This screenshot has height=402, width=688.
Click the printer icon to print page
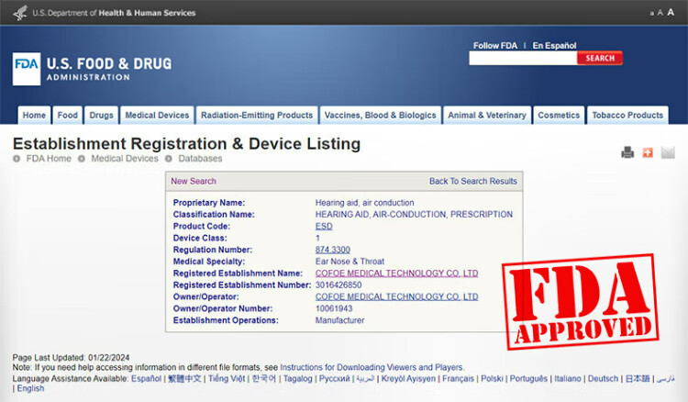(627, 152)
